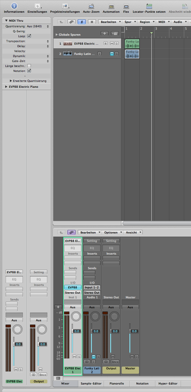The width and height of the screenshot is (191, 392).
Task: Click the Einstellungen toolbar icon
Action: coord(37,6)
